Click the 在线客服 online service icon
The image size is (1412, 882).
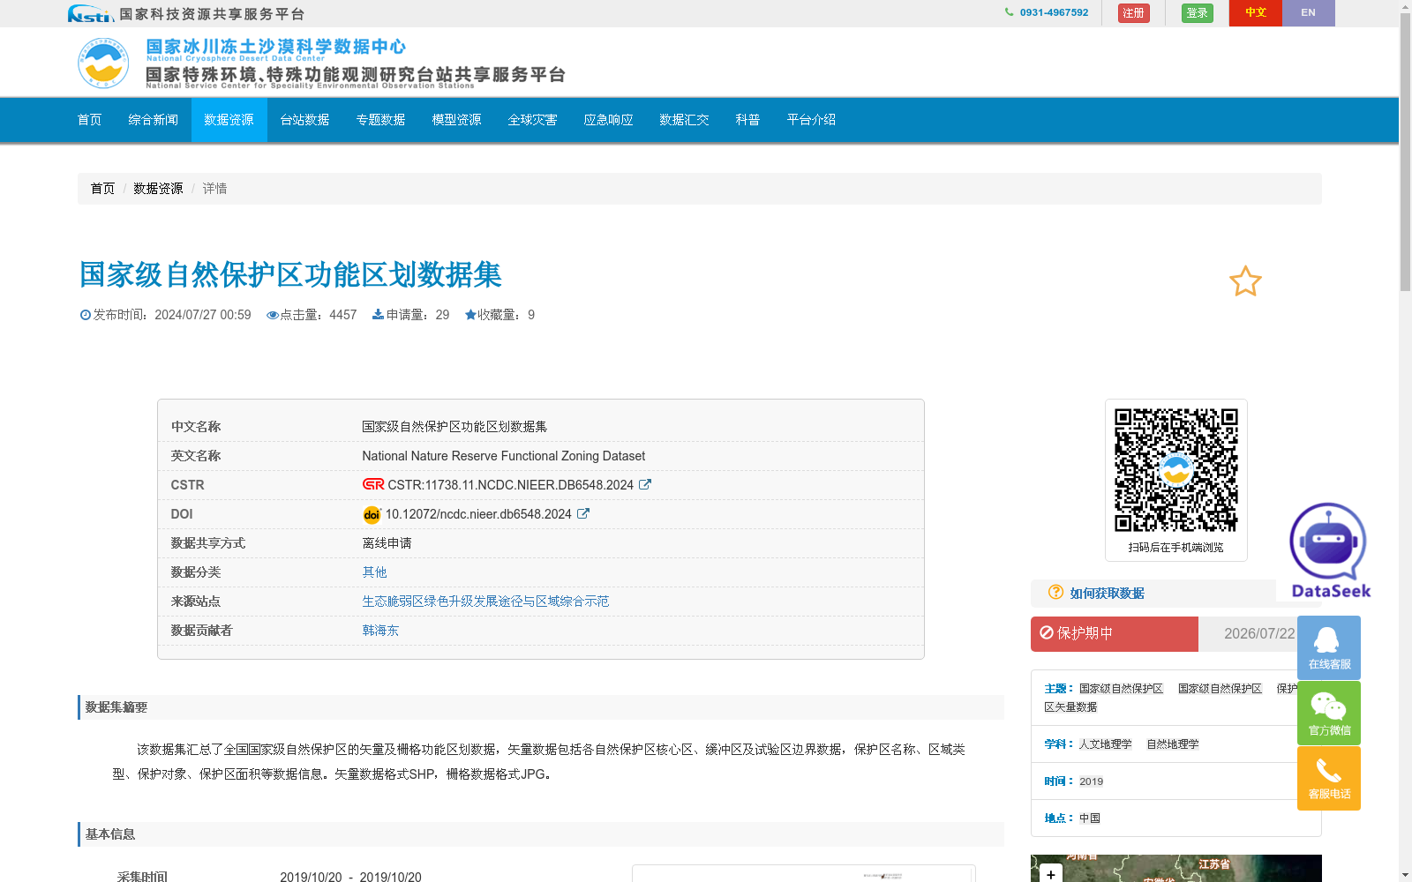click(1328, 647)
